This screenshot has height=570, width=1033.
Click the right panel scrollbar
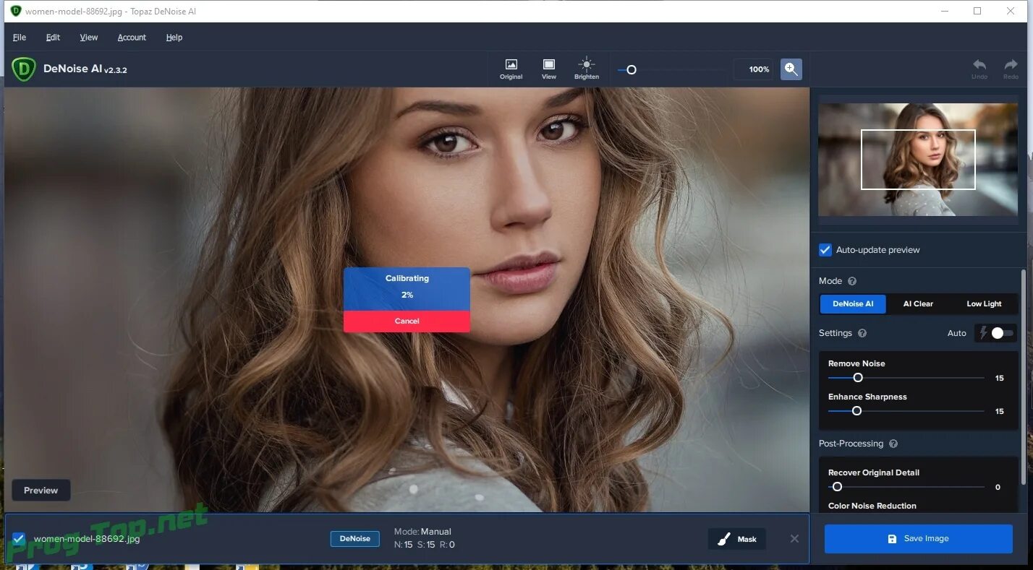tap(1023, 377)
